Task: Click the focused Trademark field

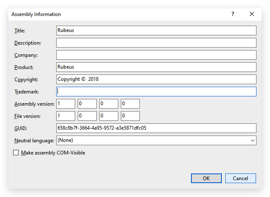Action: point(156,91)
